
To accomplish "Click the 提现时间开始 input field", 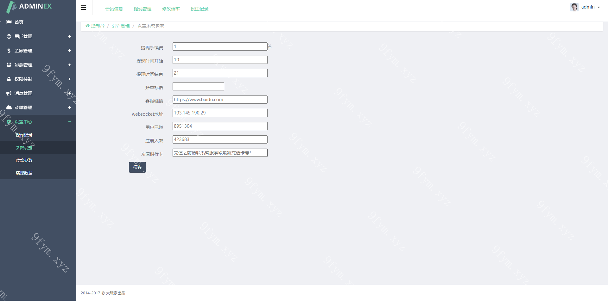I will [220, 60].
